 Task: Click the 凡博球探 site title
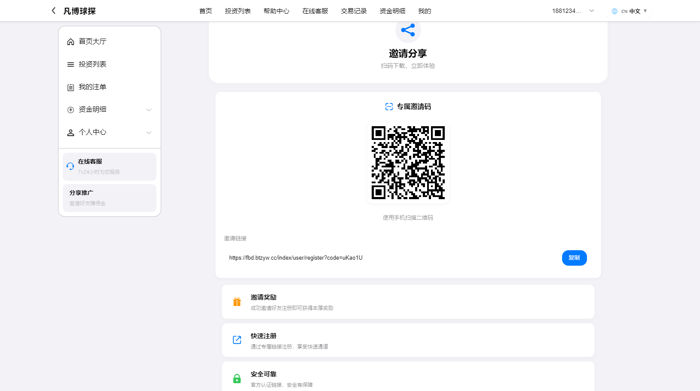[79, 11]
